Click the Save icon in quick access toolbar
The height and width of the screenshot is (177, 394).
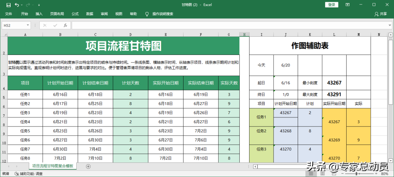click(8, 5)
